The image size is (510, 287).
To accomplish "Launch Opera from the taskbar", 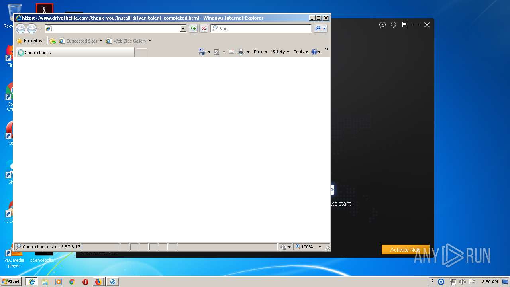I will point(85,281).
